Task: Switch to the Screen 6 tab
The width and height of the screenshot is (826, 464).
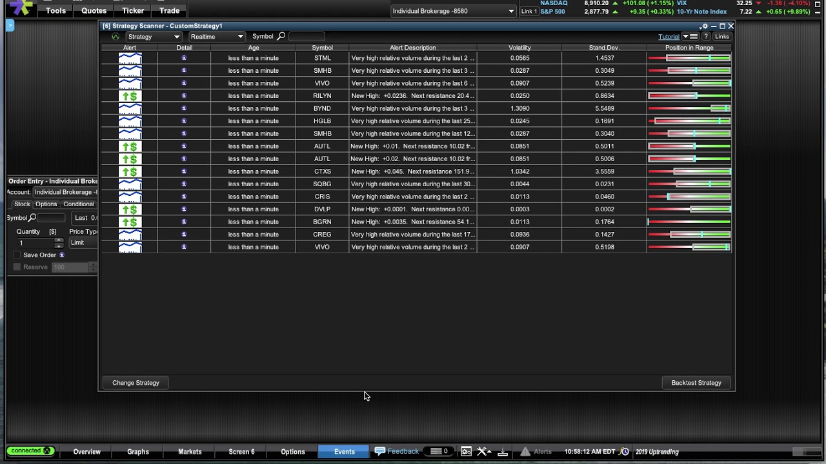Action: point(241,452)
